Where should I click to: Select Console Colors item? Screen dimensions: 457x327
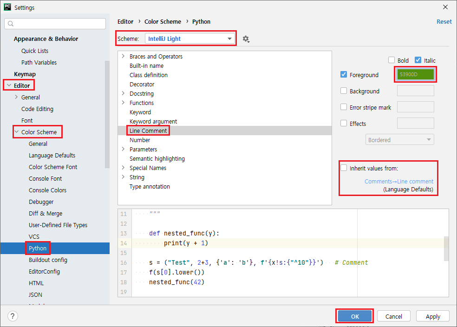click(x=47, y=190)
